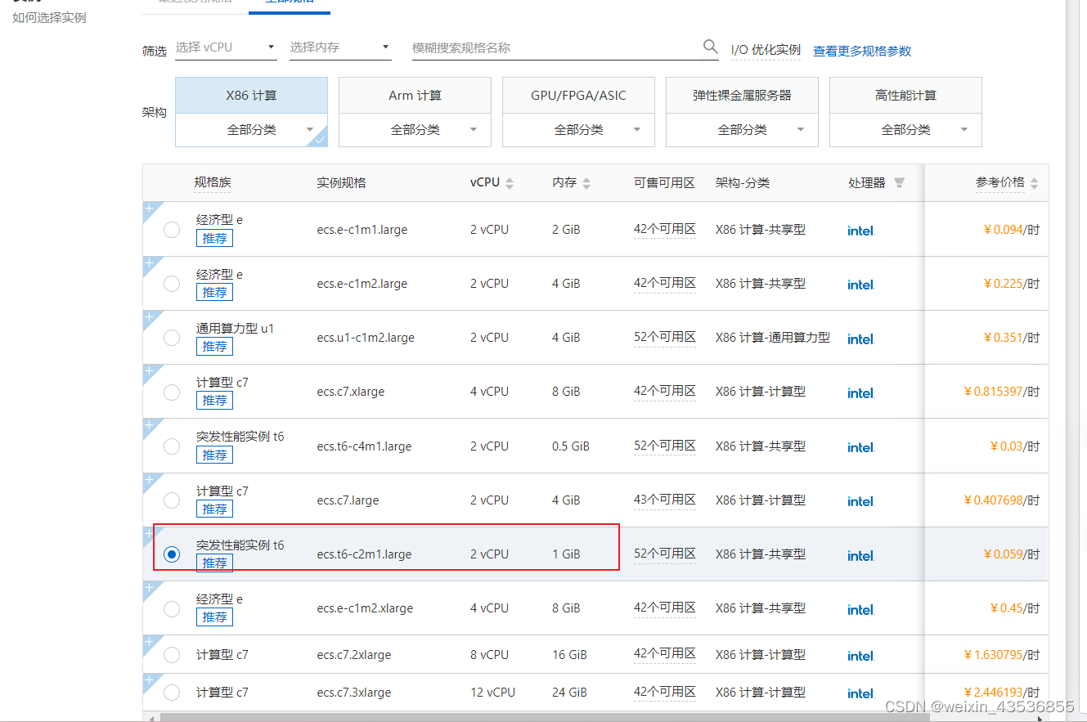Sort by 参考价格 column arrows
The height and width of the screenshot is (722, 1087).
1035,183
